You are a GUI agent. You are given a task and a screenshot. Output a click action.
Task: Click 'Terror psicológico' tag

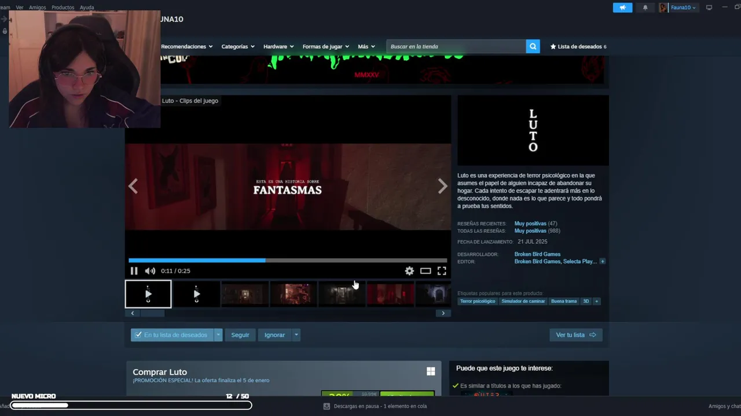coord(478,301)
